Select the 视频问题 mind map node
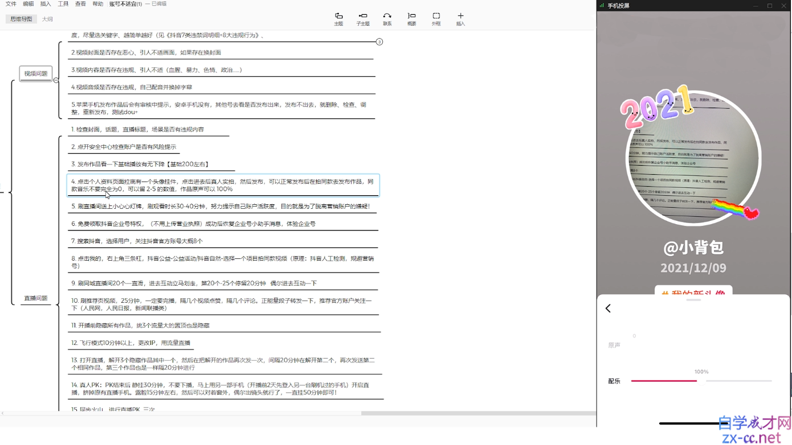 pyautogui.click(x=36, y=73)
